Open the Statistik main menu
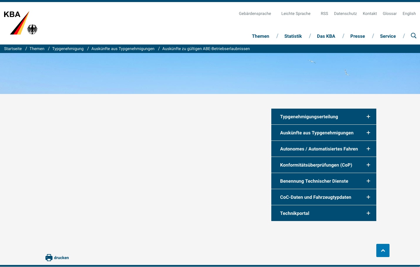420x267 pixels. pos(293,36)
